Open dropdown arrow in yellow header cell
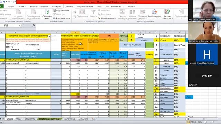Screen dimensions: 221x124 [x=49, y=36]
